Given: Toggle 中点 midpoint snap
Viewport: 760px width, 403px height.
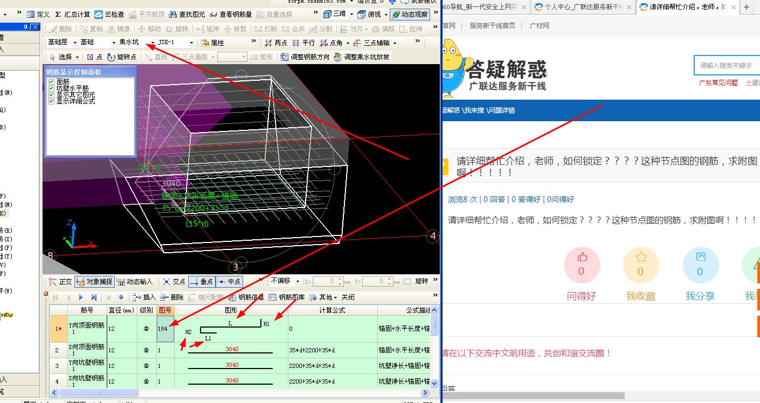Looking at the screenshot, I should [229, 281].
